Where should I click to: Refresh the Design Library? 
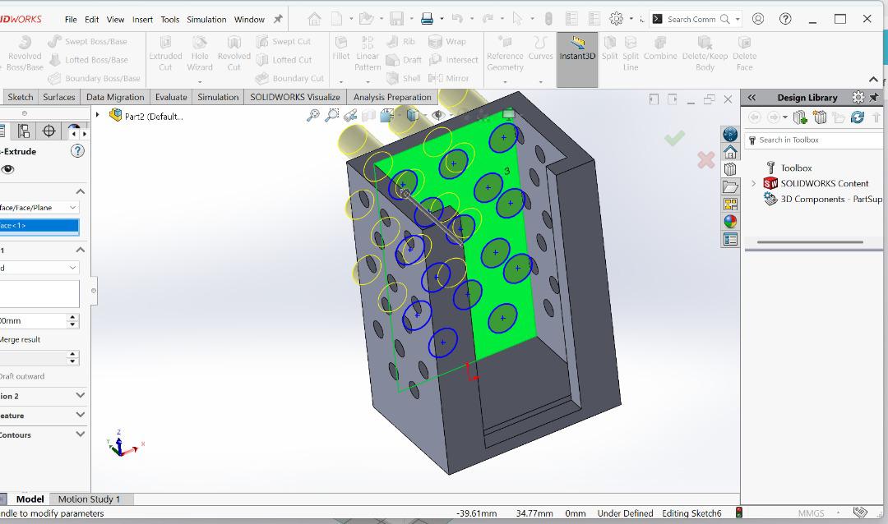858,117
